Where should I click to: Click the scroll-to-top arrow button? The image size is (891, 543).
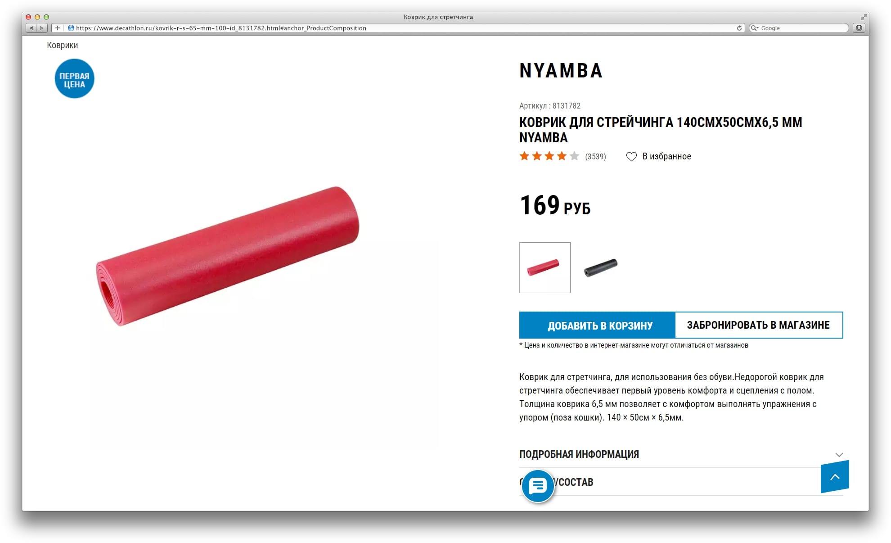coord(835,477)
